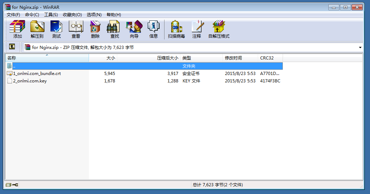Select the 1_onlmi.com_bundle.crt file
The height and width of the screenshot is (194, 370).
pos(37,74)
